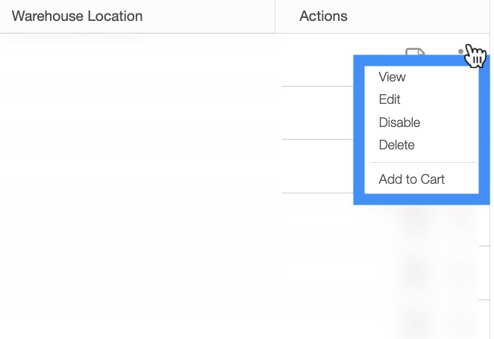The width and height of the screenshot is (494, 339).
Task: Choose Edit in the actions menu
Action: 390,99
